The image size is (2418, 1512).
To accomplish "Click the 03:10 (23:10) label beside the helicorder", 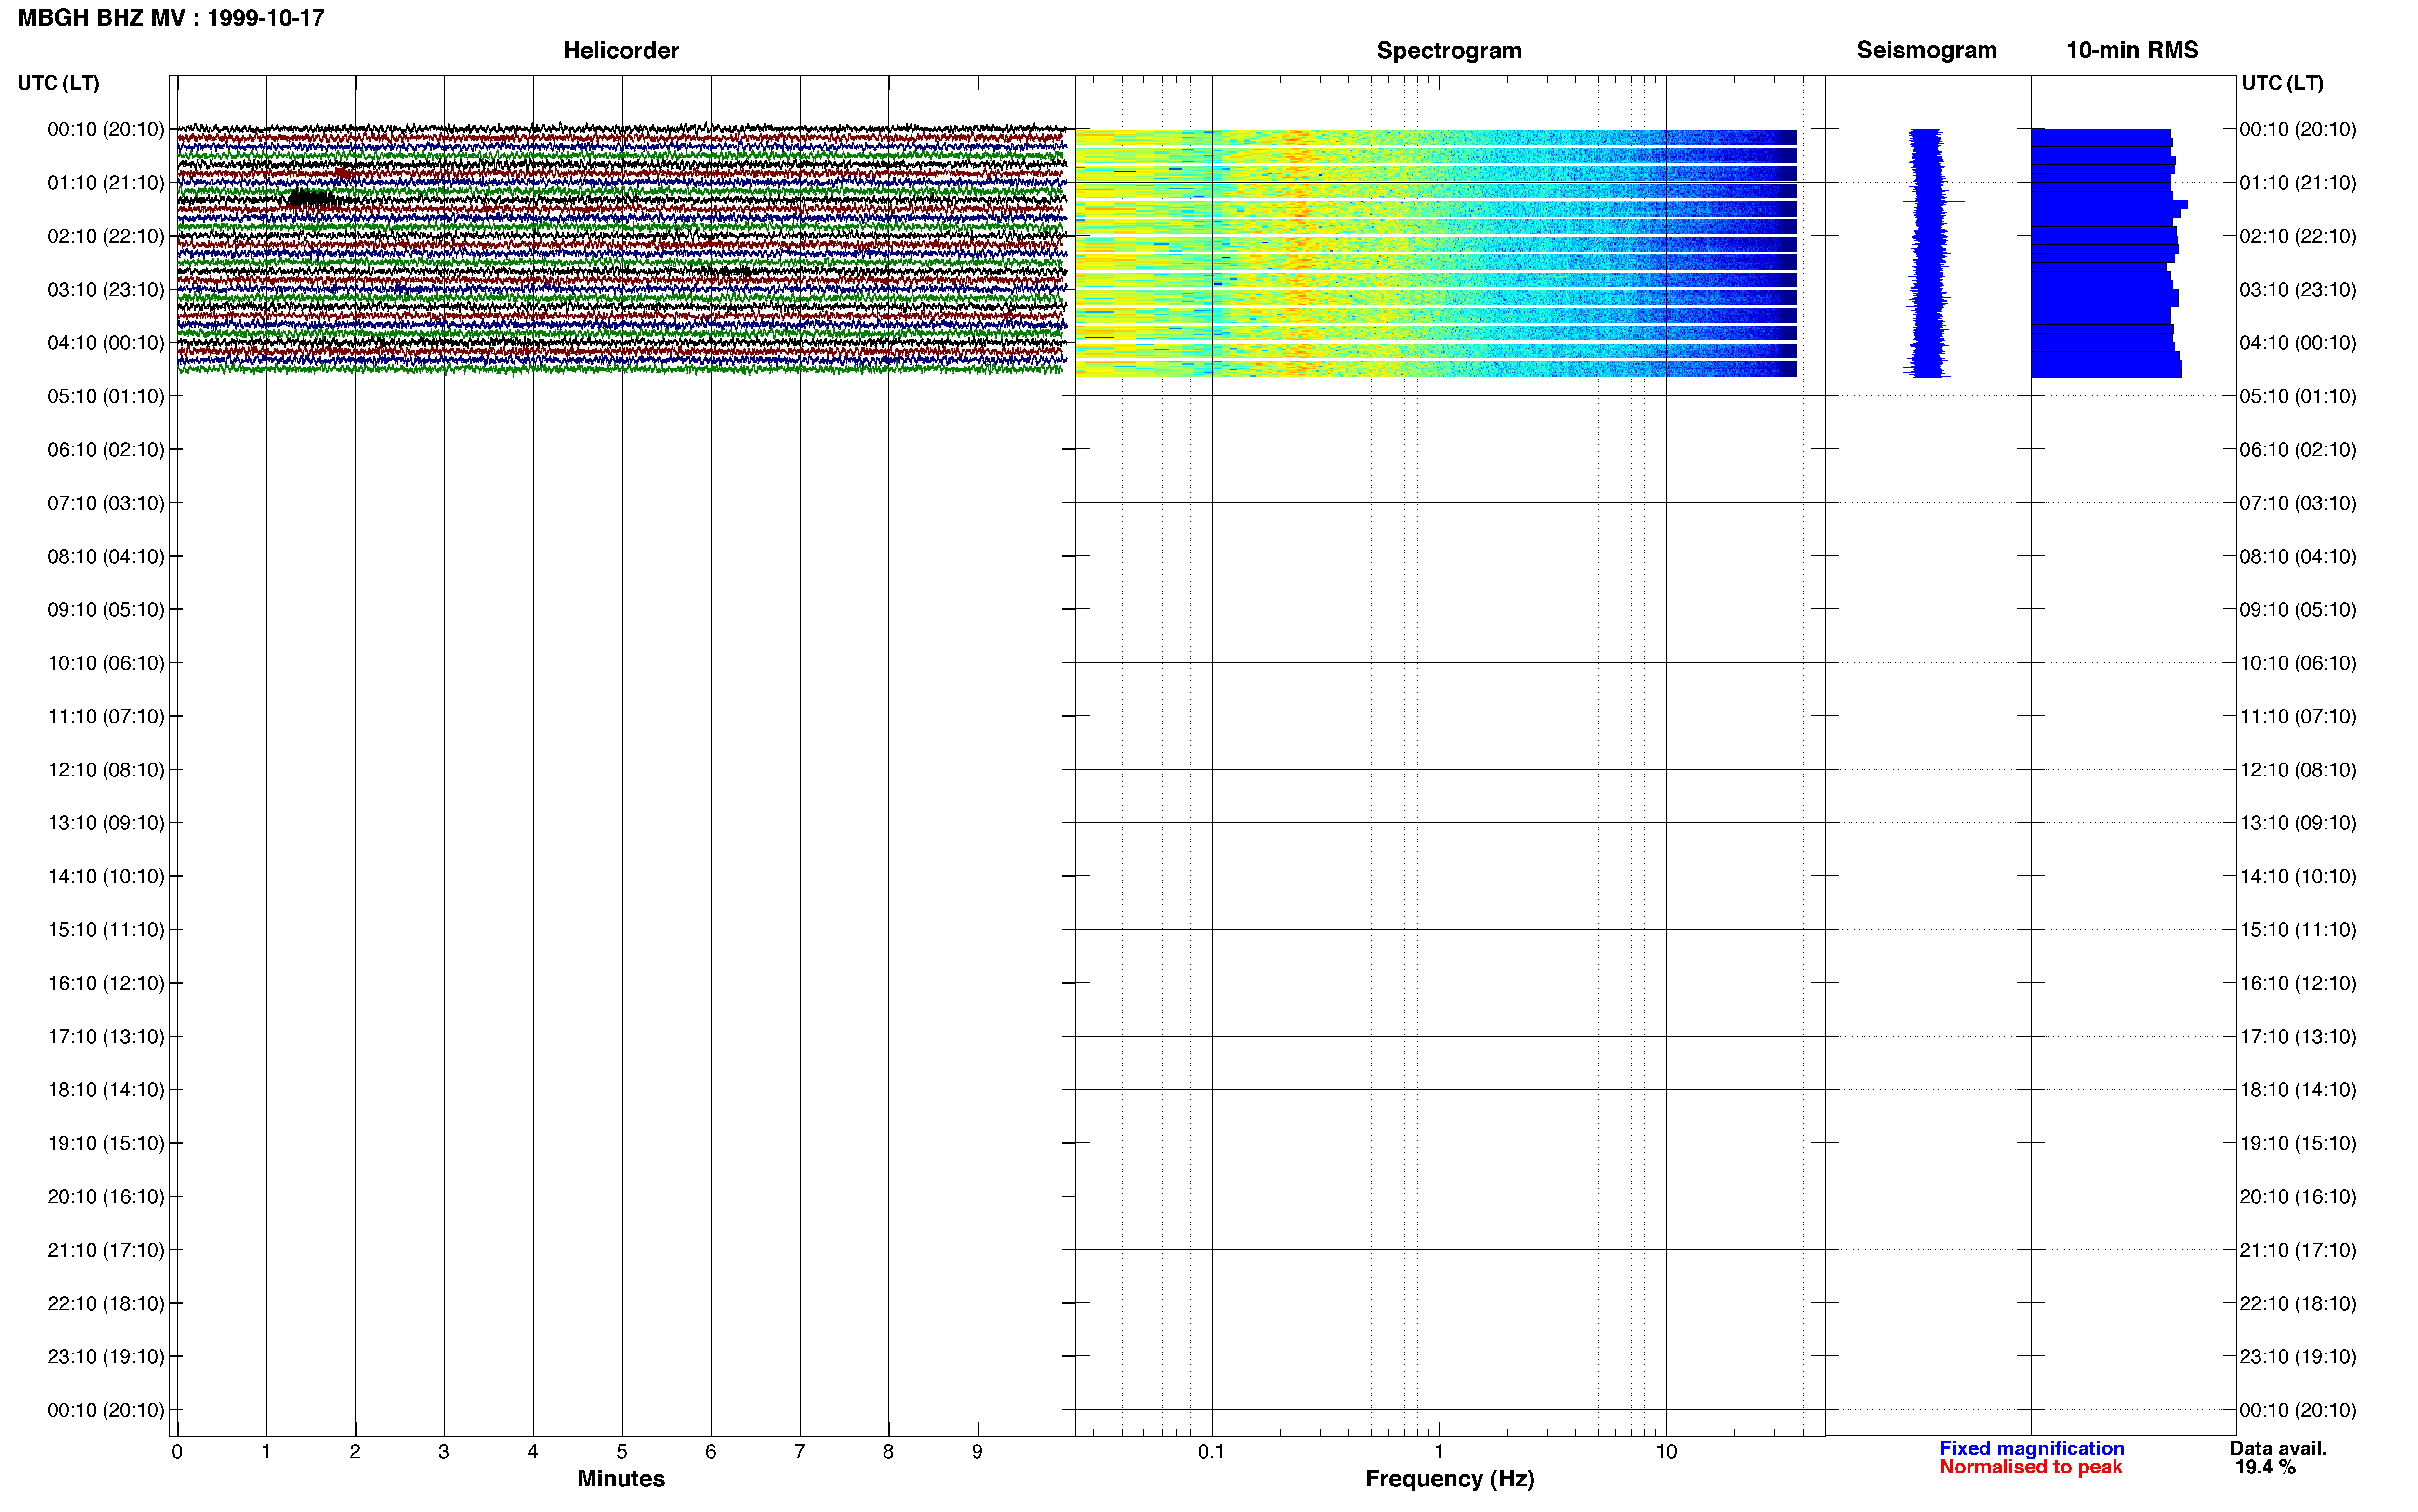I will click(x=106, y=290).
